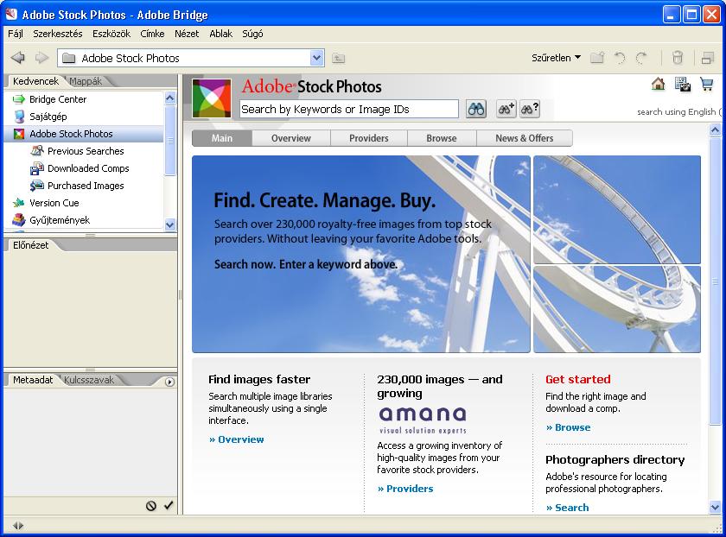Switch to the Mappák panel tab

coord(86,81)
